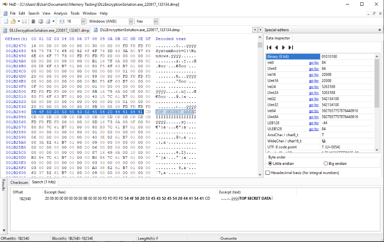Click the document icon beside the File menu
The image size is (384, 242).
tap(5, 13)
